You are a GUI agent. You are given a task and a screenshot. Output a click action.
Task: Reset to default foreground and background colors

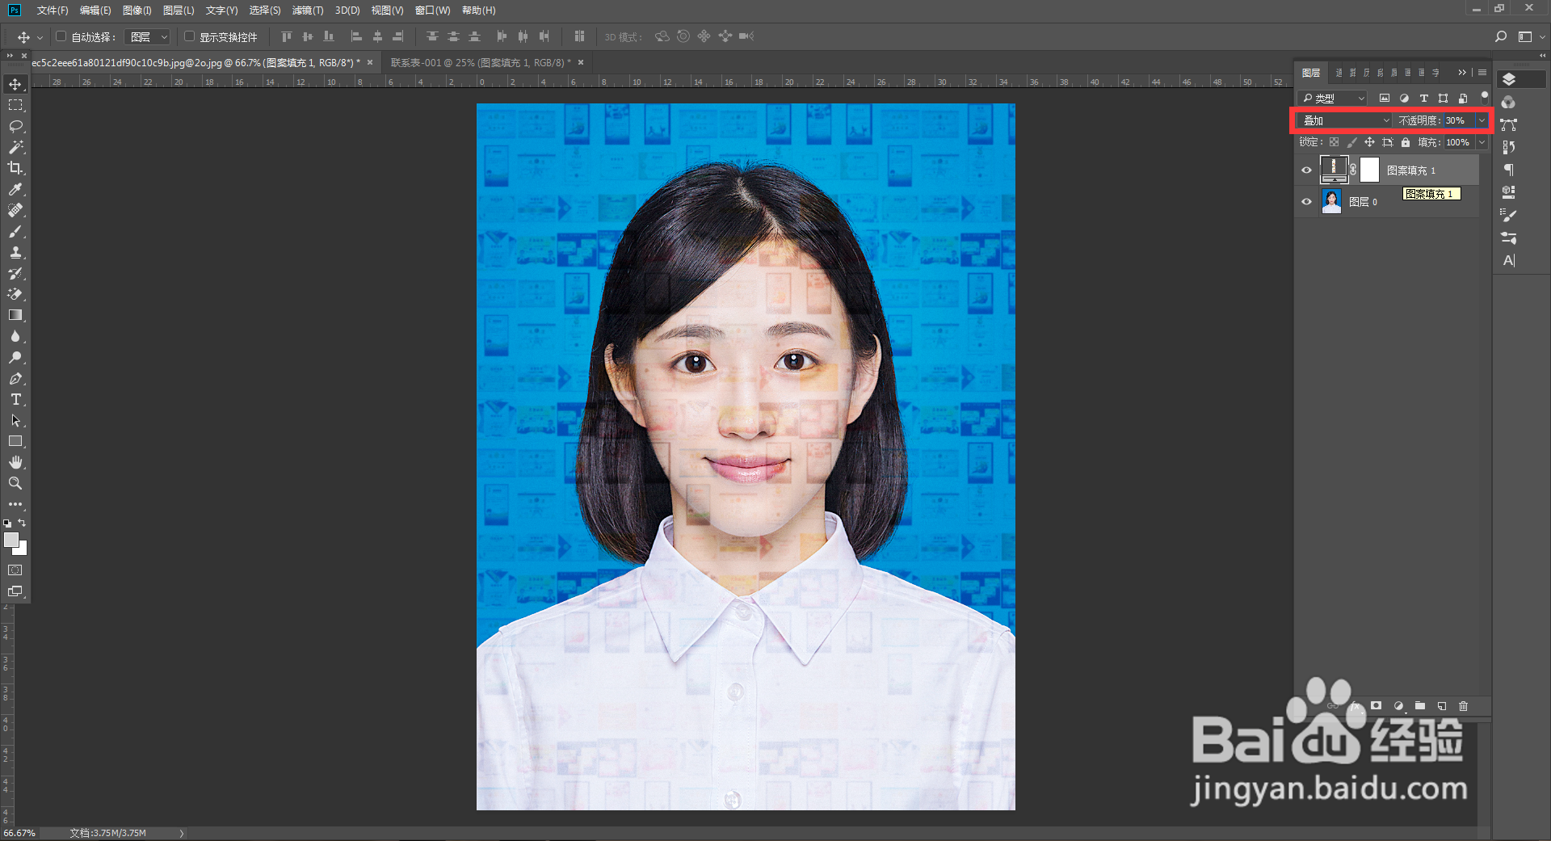(7, 524)
